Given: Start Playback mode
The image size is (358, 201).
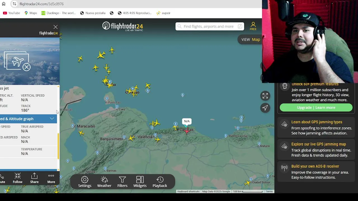Looking at the screenshot, I should (x=160, y=182).
